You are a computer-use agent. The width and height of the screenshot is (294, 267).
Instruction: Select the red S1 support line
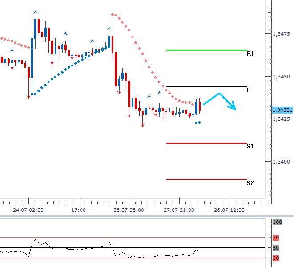tap(206, 143)
